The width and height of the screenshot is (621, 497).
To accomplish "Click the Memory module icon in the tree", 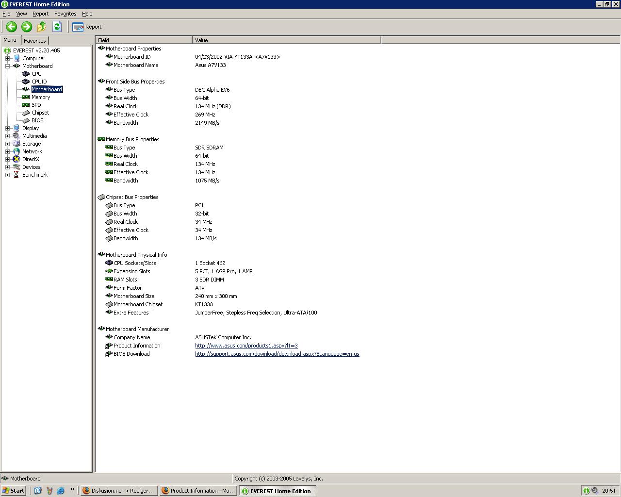I will pos(26,97).
